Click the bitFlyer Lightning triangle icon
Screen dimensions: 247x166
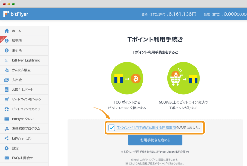click(6, 60)
